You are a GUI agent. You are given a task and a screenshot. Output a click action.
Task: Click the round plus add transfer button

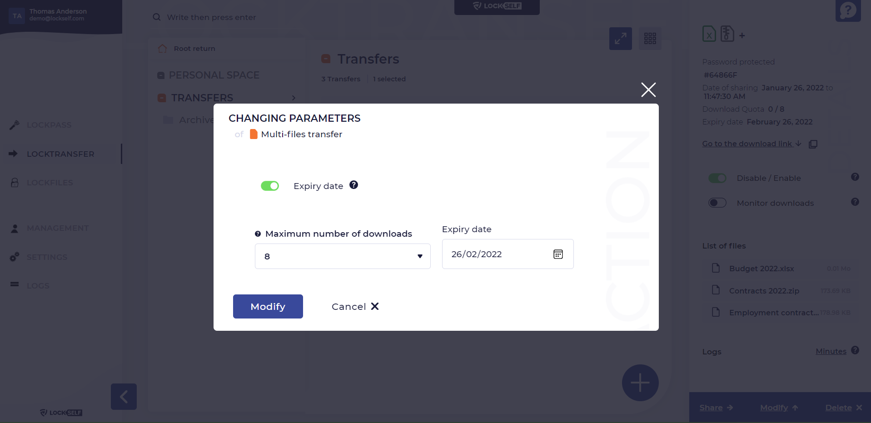coord(640,383)
